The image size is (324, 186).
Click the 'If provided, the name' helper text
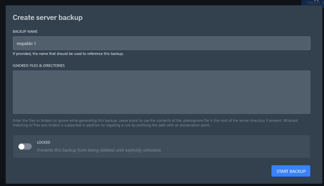point(68,54)
